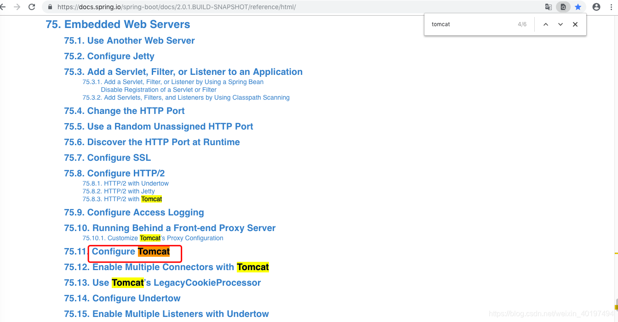Open the translate page icon
This screenshot has width=618, height=322.
549,7
